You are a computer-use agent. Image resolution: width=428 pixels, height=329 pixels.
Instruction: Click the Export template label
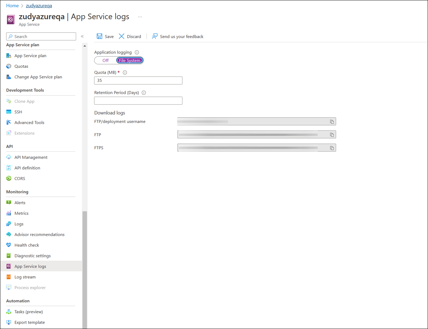(29, 322)
